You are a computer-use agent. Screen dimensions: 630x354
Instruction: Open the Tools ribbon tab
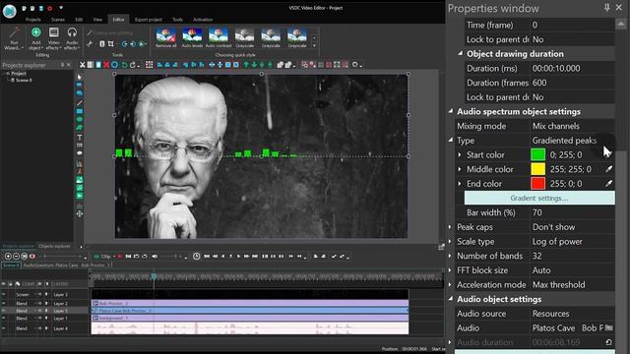[x=177, y=20]
